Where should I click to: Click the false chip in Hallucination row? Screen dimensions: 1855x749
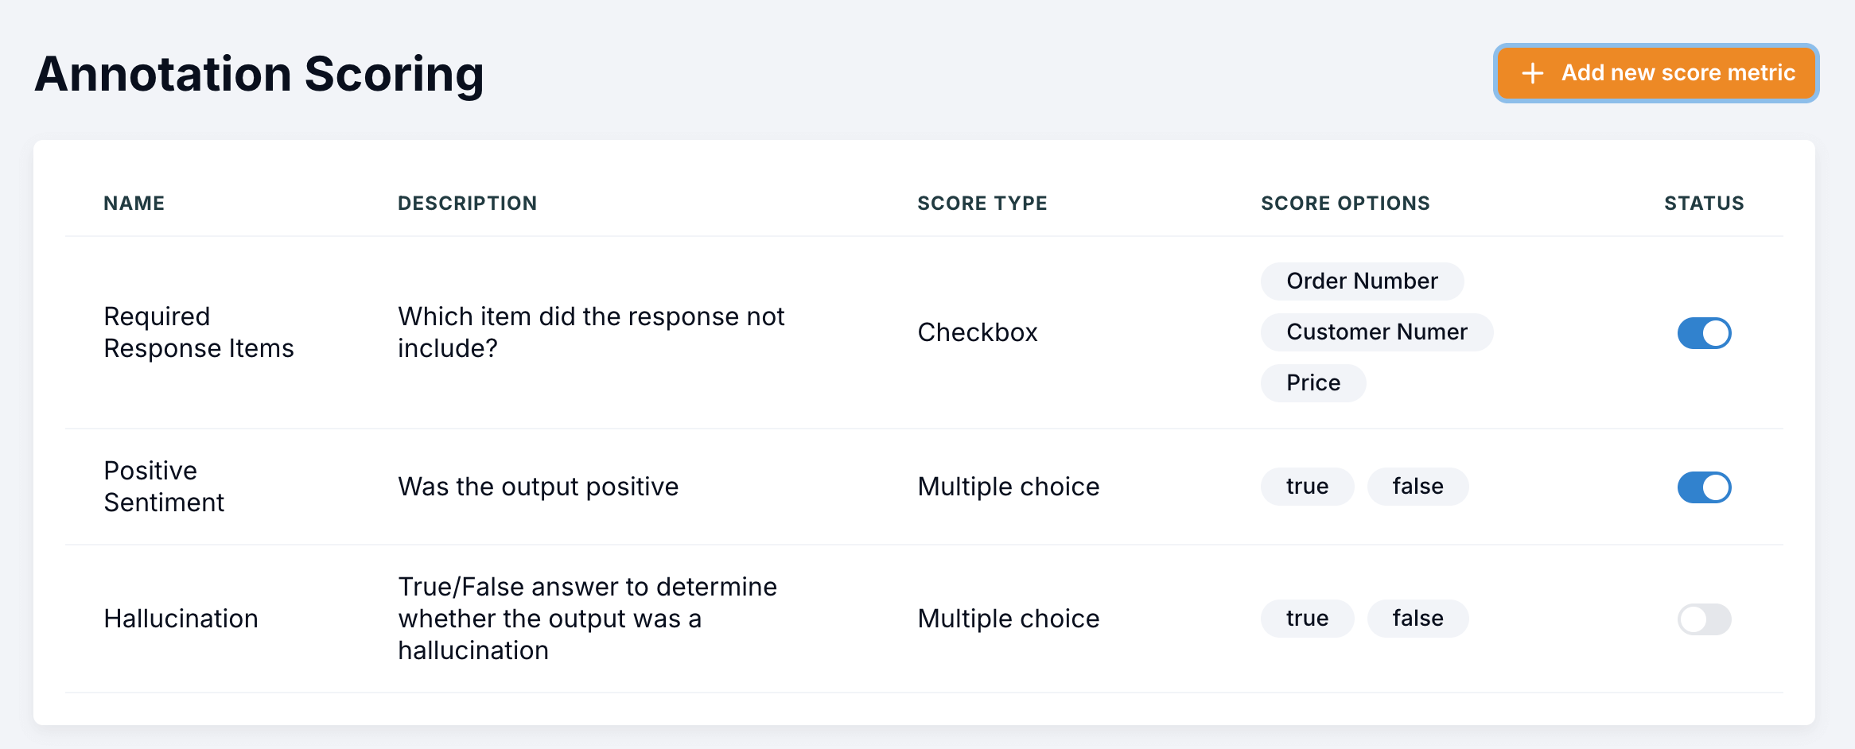pos(1417,619)
